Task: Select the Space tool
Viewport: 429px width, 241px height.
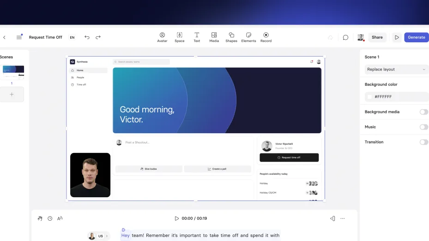Action: tap(180, 37)
